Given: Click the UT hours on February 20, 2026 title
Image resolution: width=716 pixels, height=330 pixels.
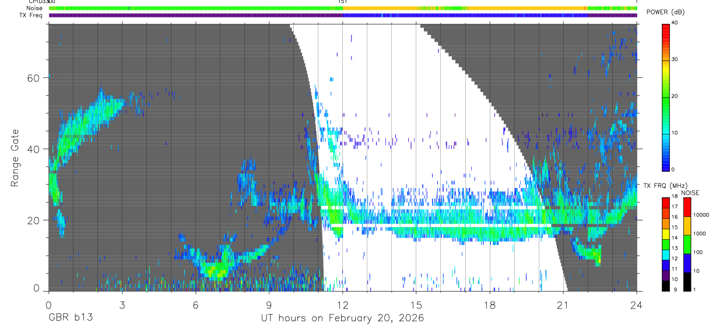Looking at the screenshot, I should [x=342, y=318].
